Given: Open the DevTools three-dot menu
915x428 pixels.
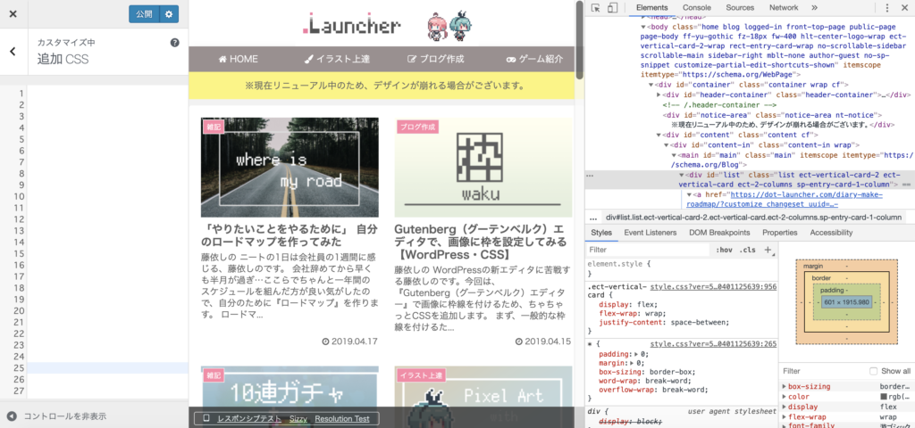Looking at the screenshot, I should (887, 7).
